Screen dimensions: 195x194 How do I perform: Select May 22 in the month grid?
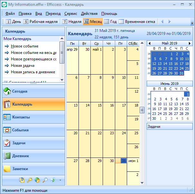97,144
